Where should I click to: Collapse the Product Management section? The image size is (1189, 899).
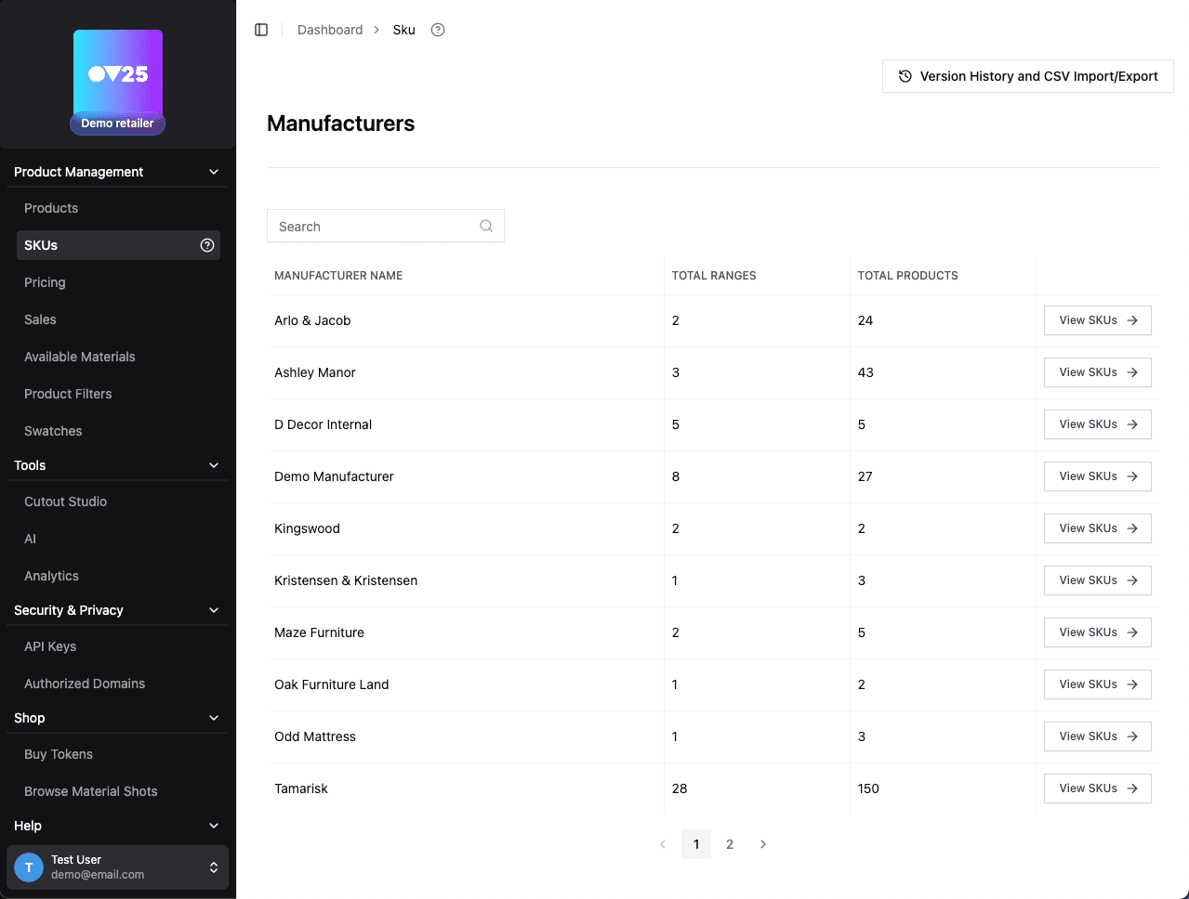tap(215, 171)
